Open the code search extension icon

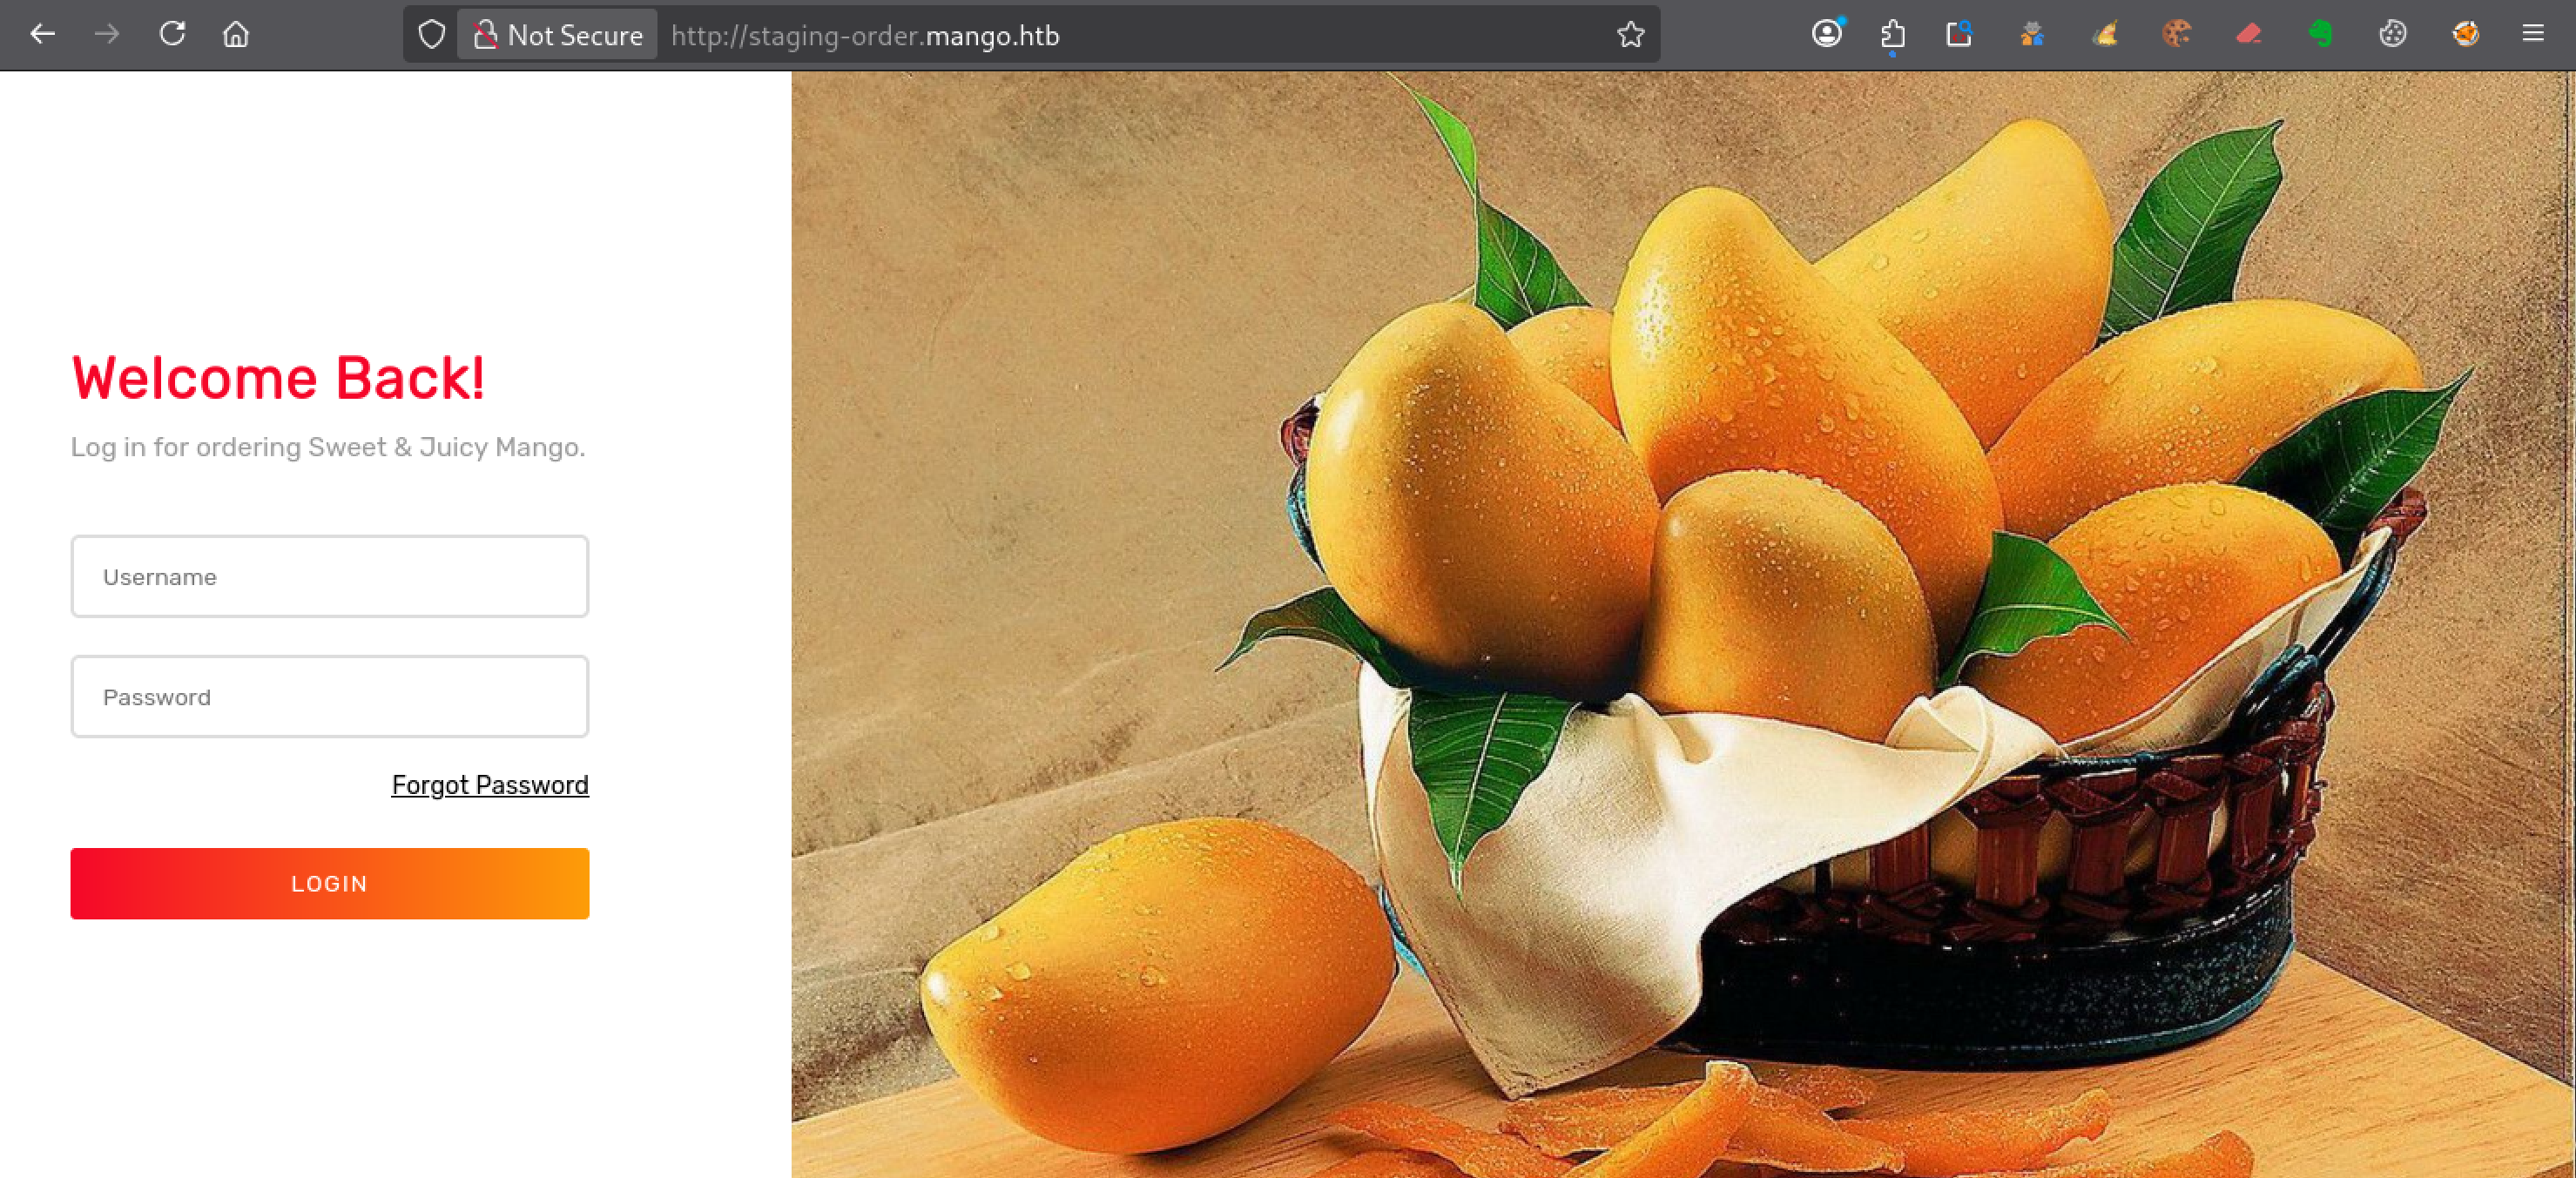coord(1959,34)
